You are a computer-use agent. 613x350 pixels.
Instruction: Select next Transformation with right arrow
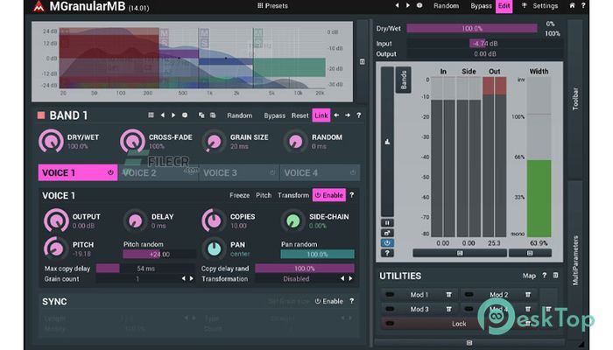350,278
